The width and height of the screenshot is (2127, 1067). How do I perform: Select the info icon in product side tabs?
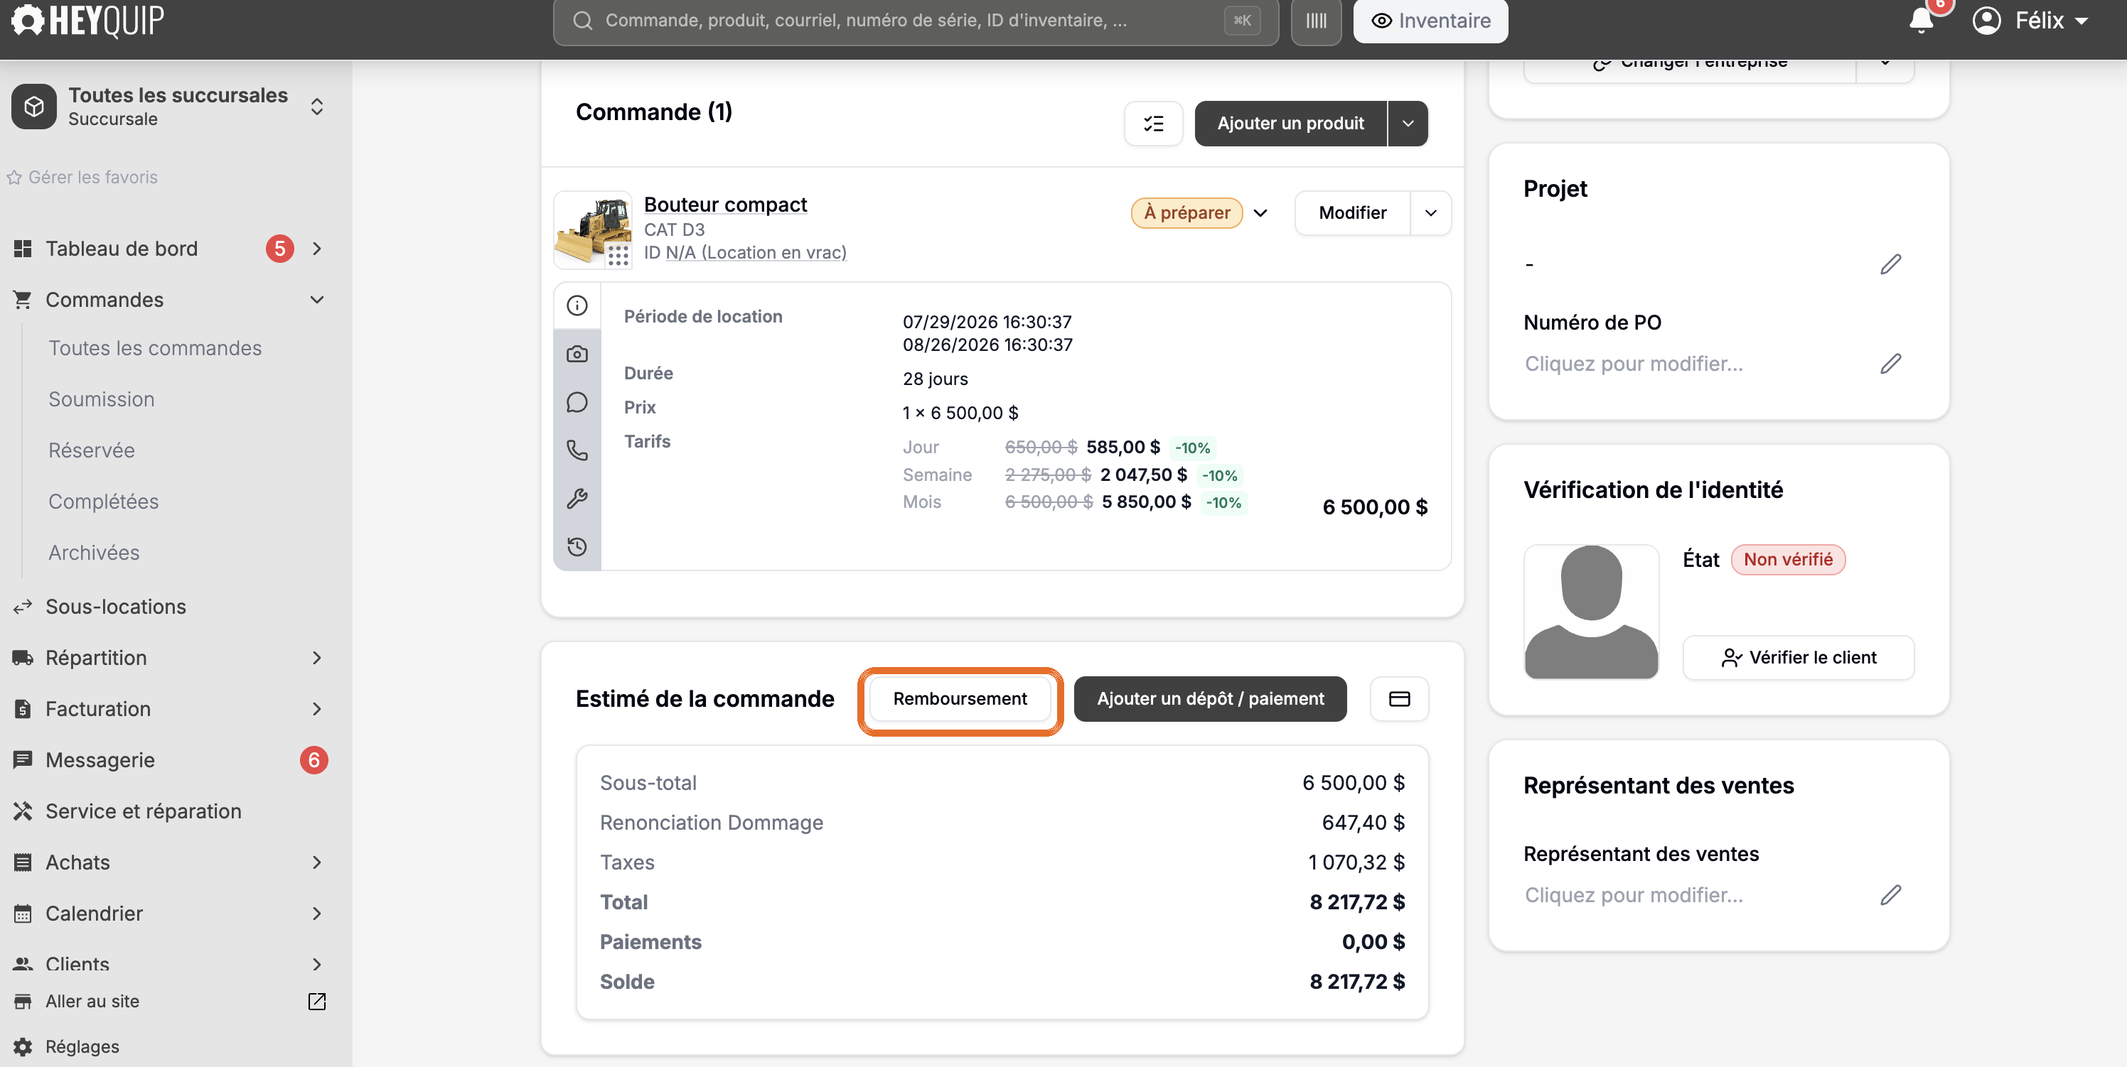[577, 306]
